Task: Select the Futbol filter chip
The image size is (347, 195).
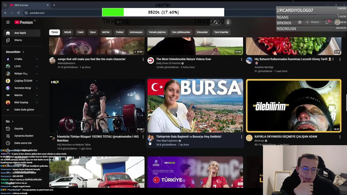Action: tap(120, 32)
